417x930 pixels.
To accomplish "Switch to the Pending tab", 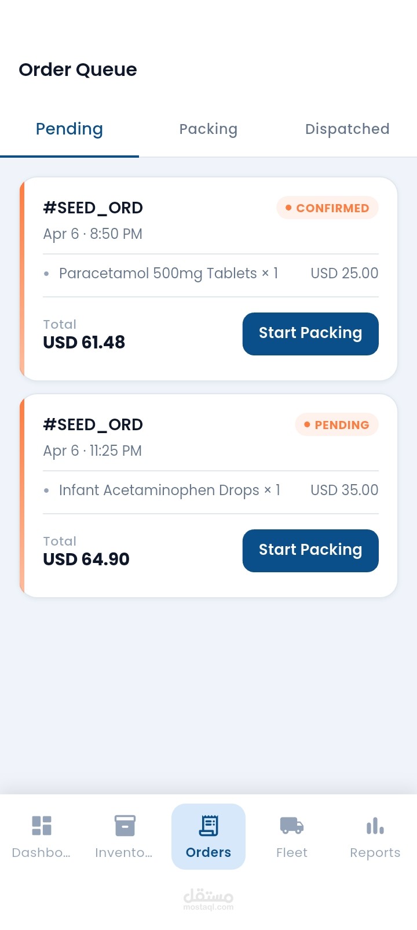I will tap(69, 129).
